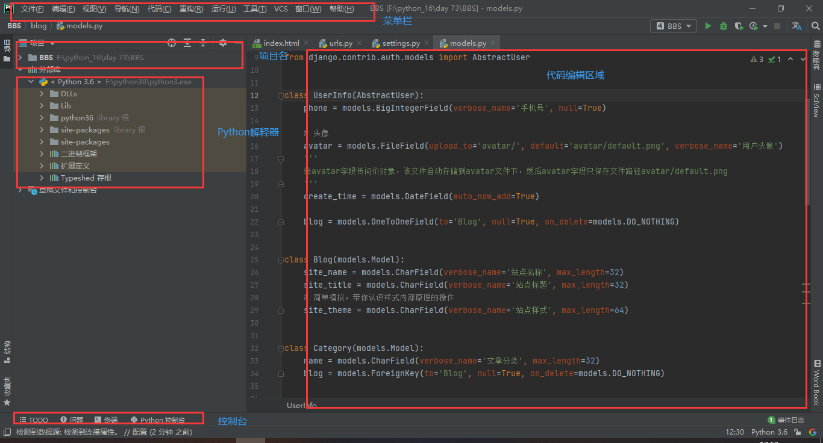
Task: Fold the UserInfo class in the gutter
Action: 281,96
